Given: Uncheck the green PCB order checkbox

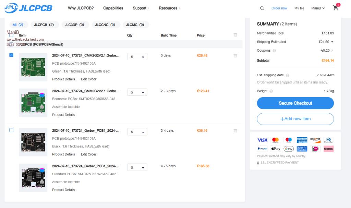Looking at the screenshot, I should click(x=11, y=55).
